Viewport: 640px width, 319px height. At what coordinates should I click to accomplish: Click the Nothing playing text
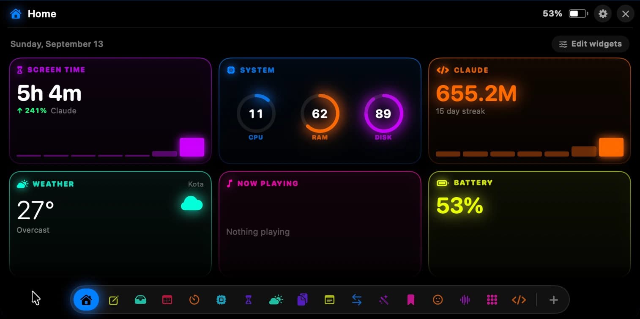pyautogui.click(x=258, y=232)
